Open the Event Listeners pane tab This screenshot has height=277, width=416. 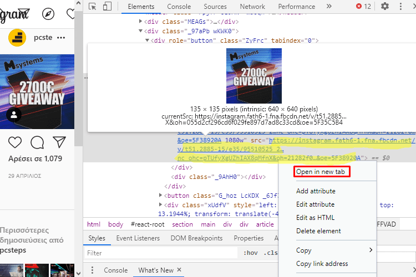point(138,238)
